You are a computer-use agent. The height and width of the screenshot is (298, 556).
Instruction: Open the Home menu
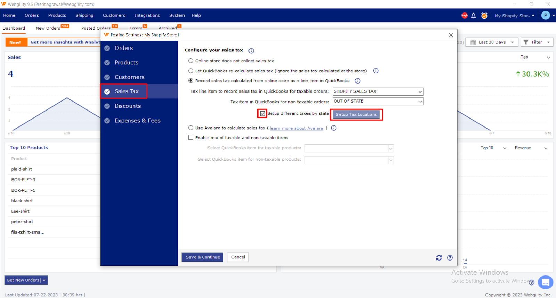[9, 15]
